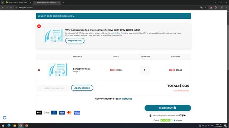Click the Apply coupon button
The height and width of the screenshot is (128, 229).
pyautogui.click(x=82, y=88)
